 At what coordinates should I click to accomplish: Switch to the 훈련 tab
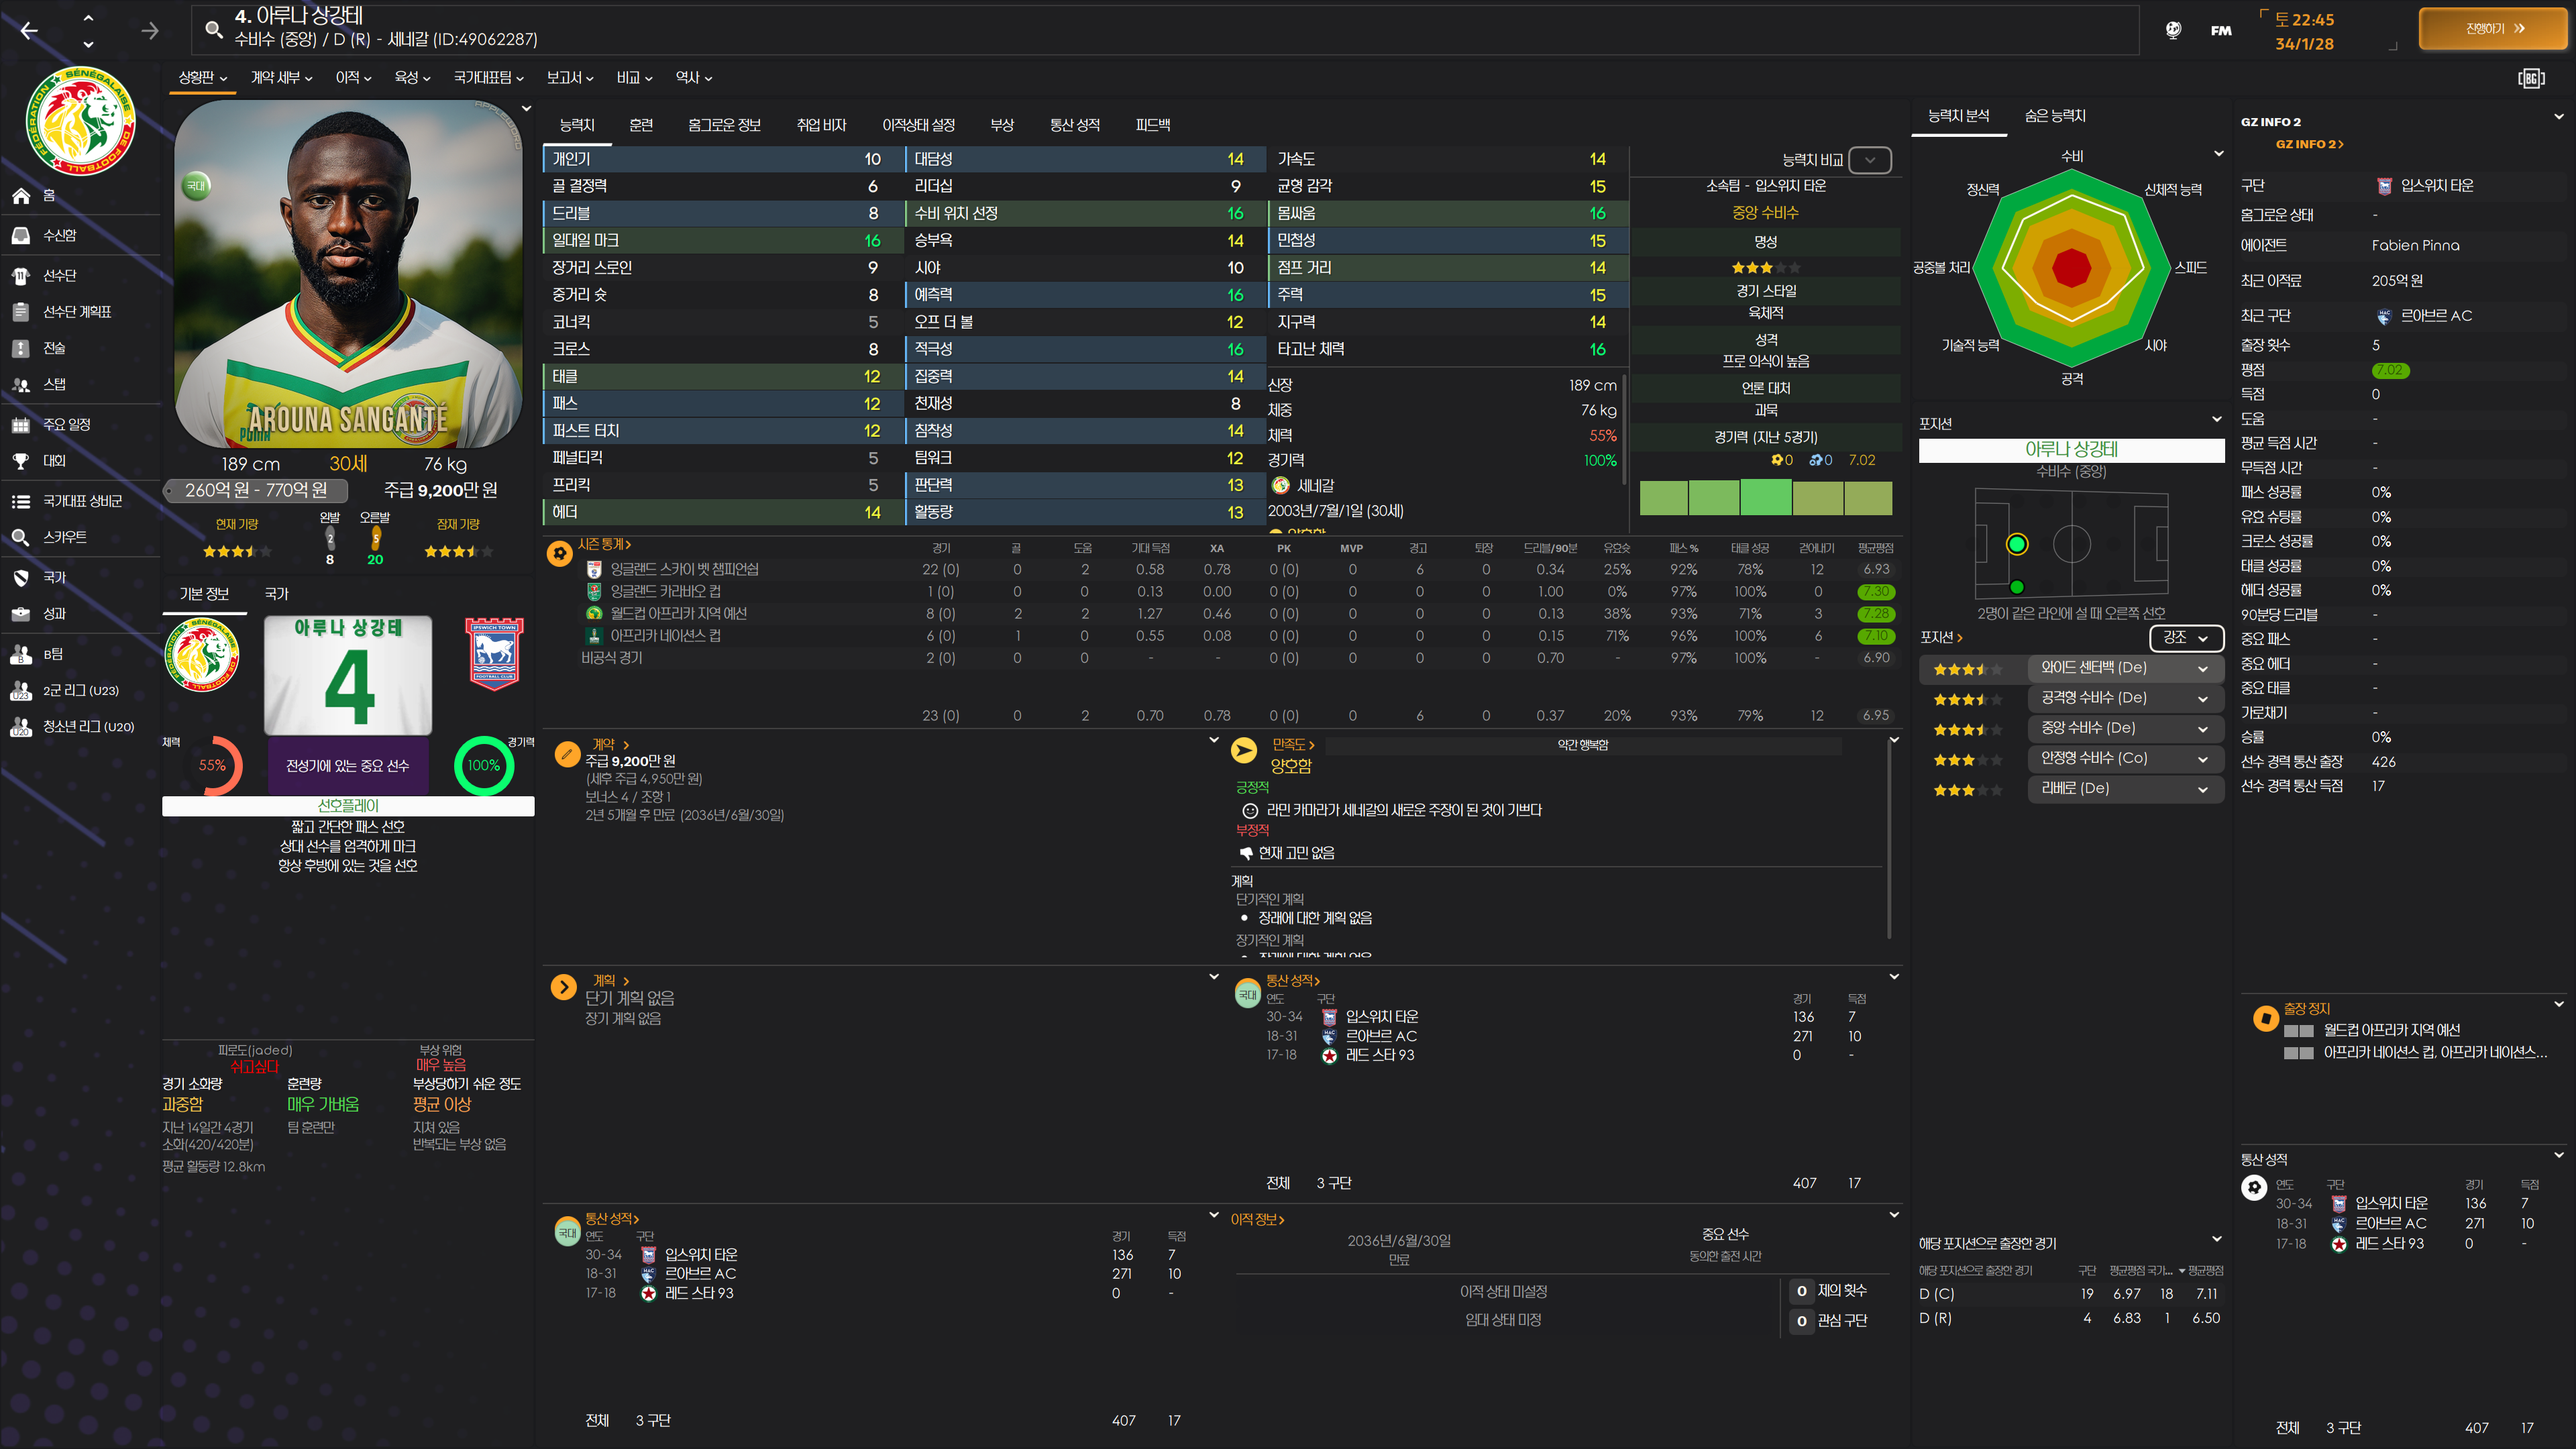point(641,125)
